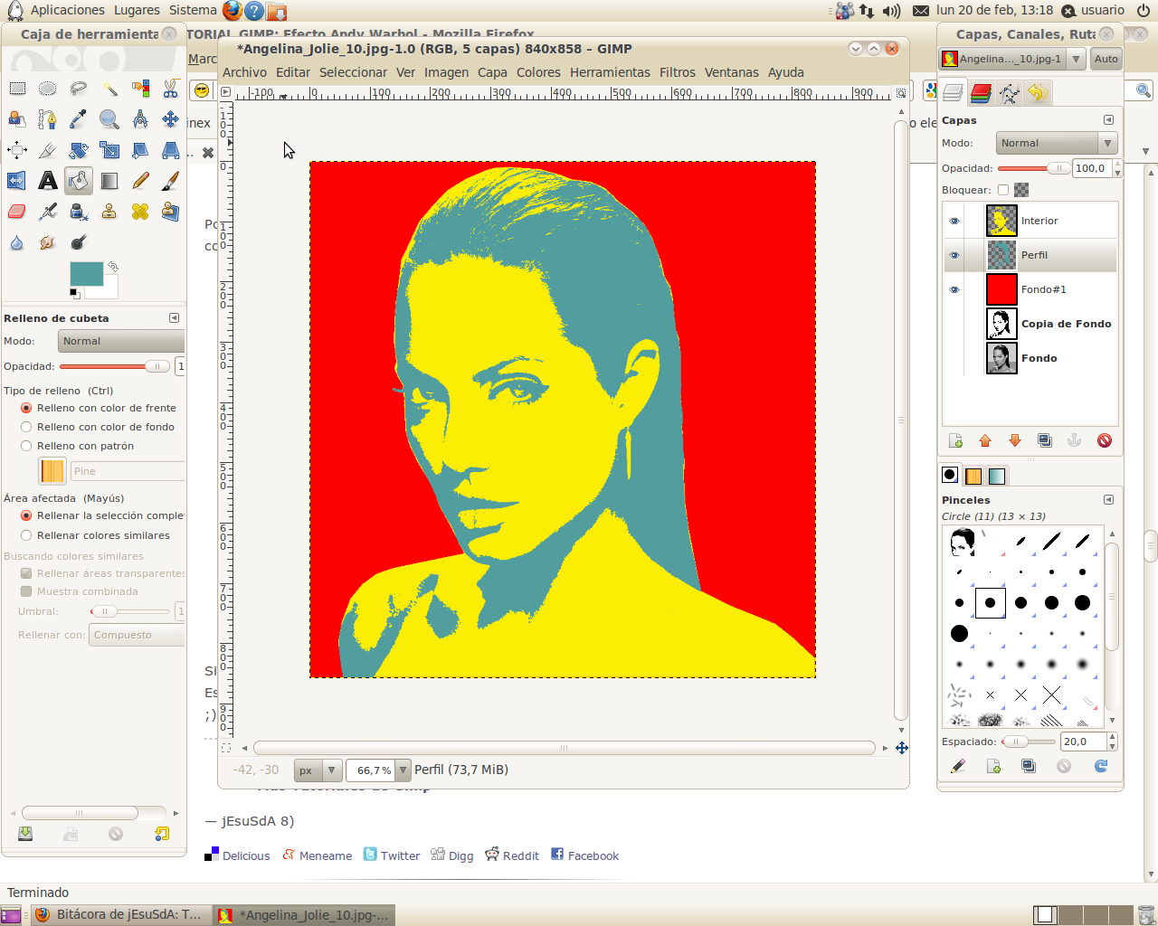1158x926 pixels.
Task: Click the Twitter share link
Action: 399,855
